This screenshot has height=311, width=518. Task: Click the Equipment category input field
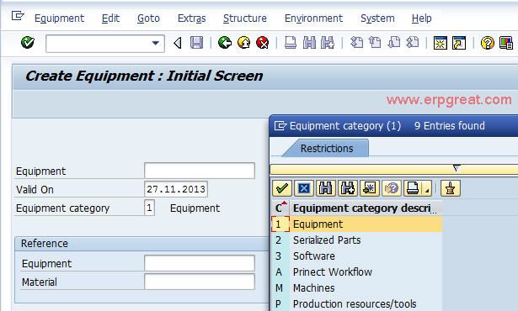tap(149, 208)
